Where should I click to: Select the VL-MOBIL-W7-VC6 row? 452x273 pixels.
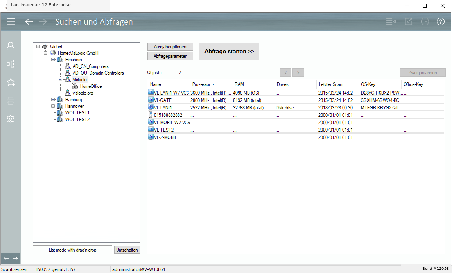tap(296, 122)
